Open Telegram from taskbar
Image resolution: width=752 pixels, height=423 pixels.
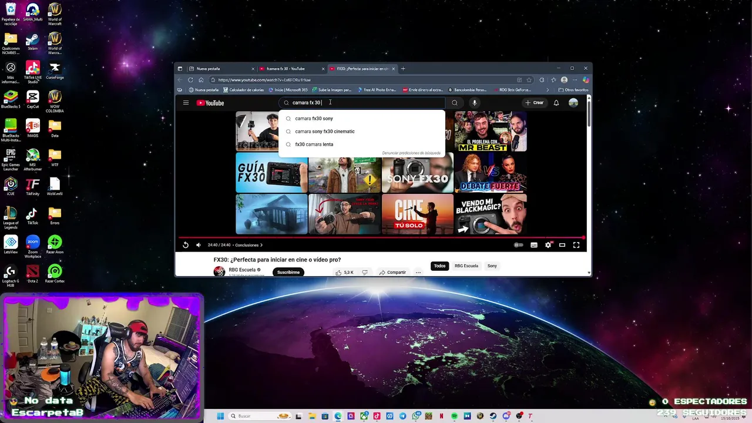pos(402,416)
